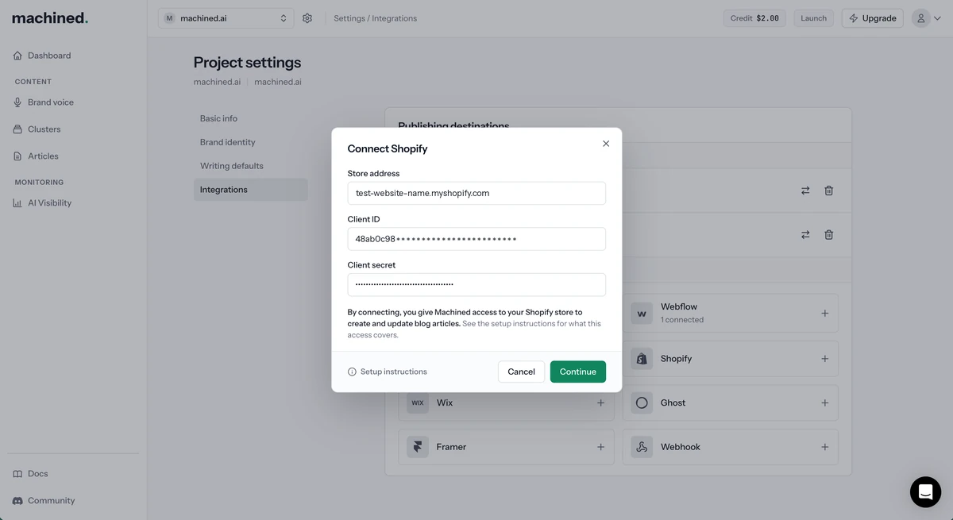Viewport: 953px width, 520px height.
Task: Open project settings gear icon in top bar
Action: (307, 18)
